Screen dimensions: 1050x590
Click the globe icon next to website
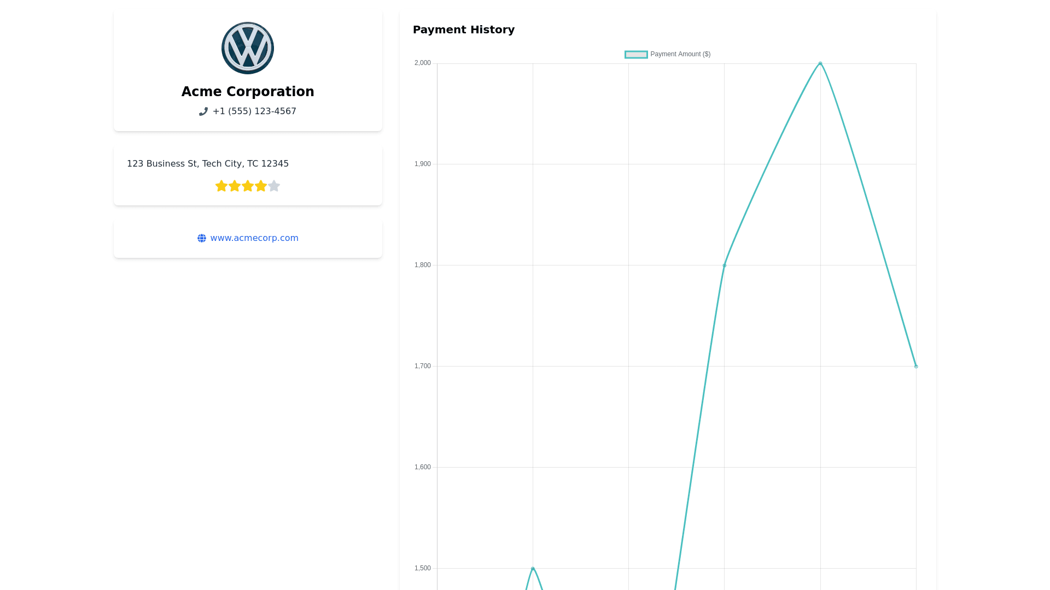pos(202,238)
